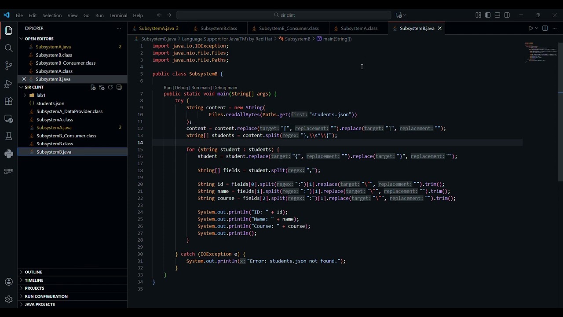The width and height of the screenshot is (563, 317).
Task: Close the SubsystemB.java editor tab
Action: point(439,28)
